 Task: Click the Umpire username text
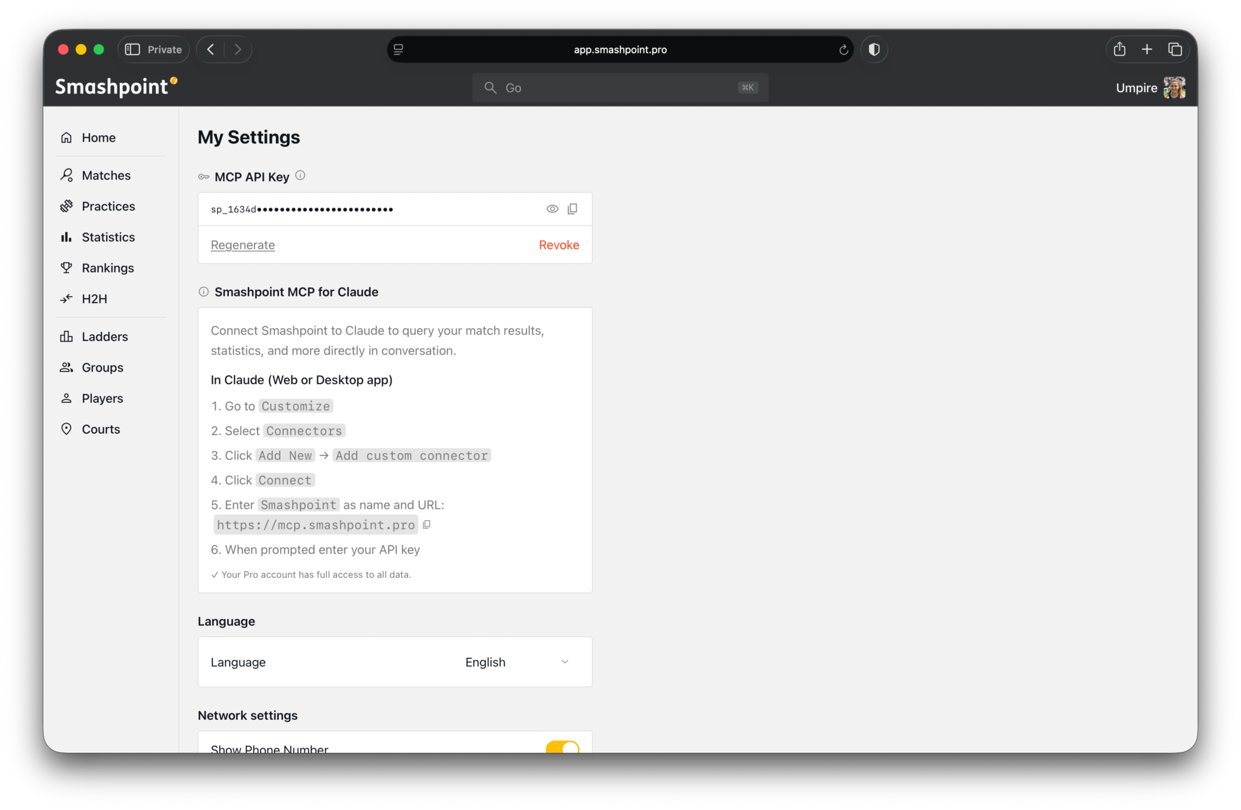(x=1136, y=88)
